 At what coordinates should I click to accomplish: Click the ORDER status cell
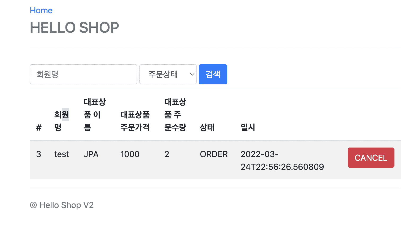point(214,154)
